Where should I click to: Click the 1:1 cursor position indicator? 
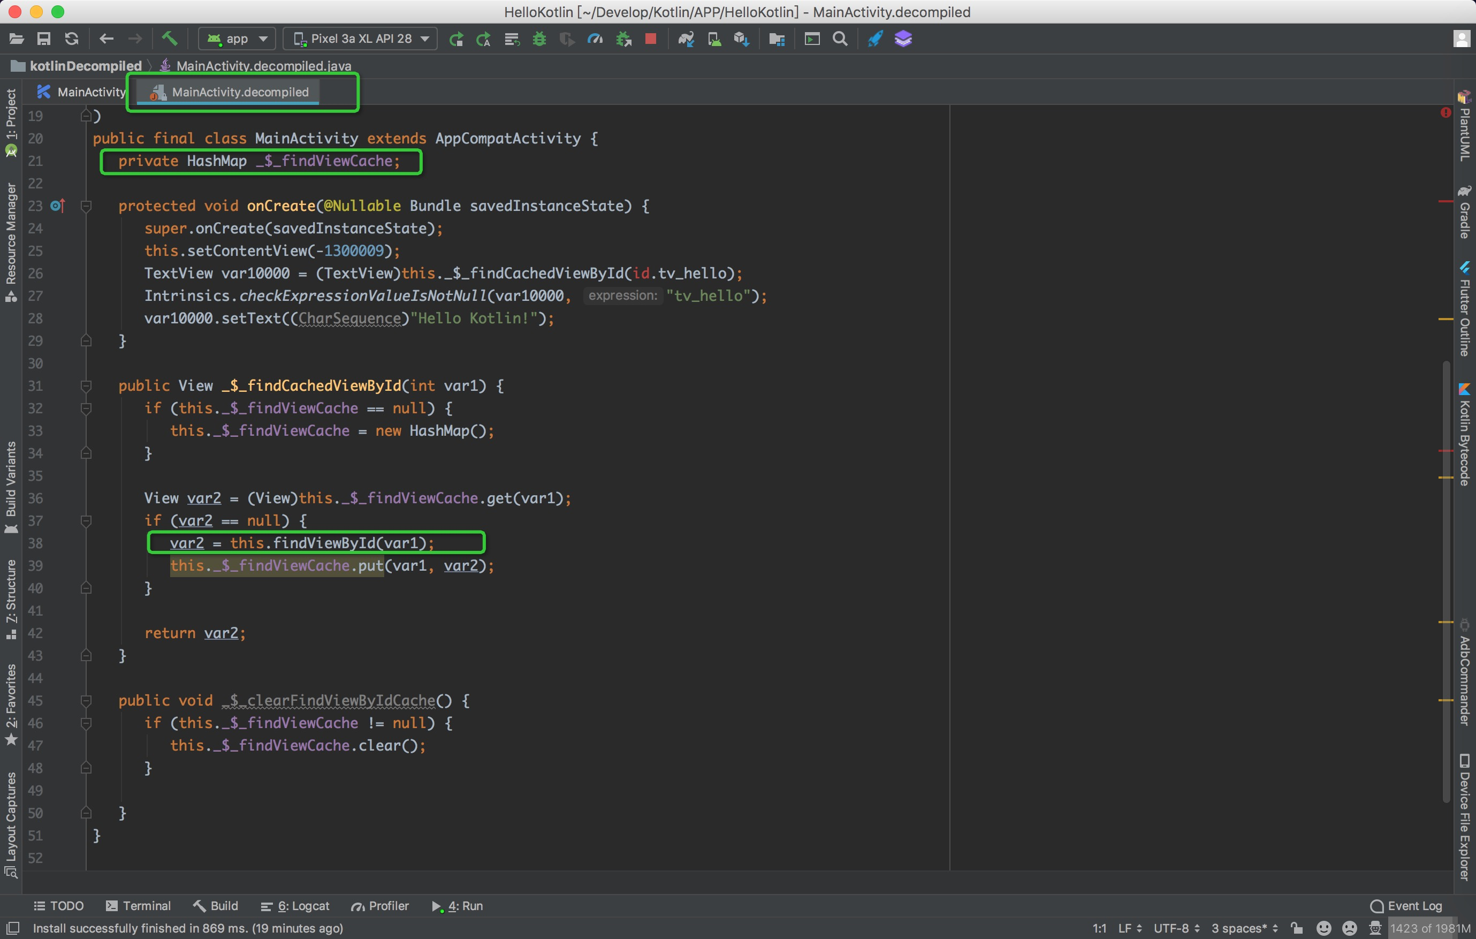[x=1100, y=929]
